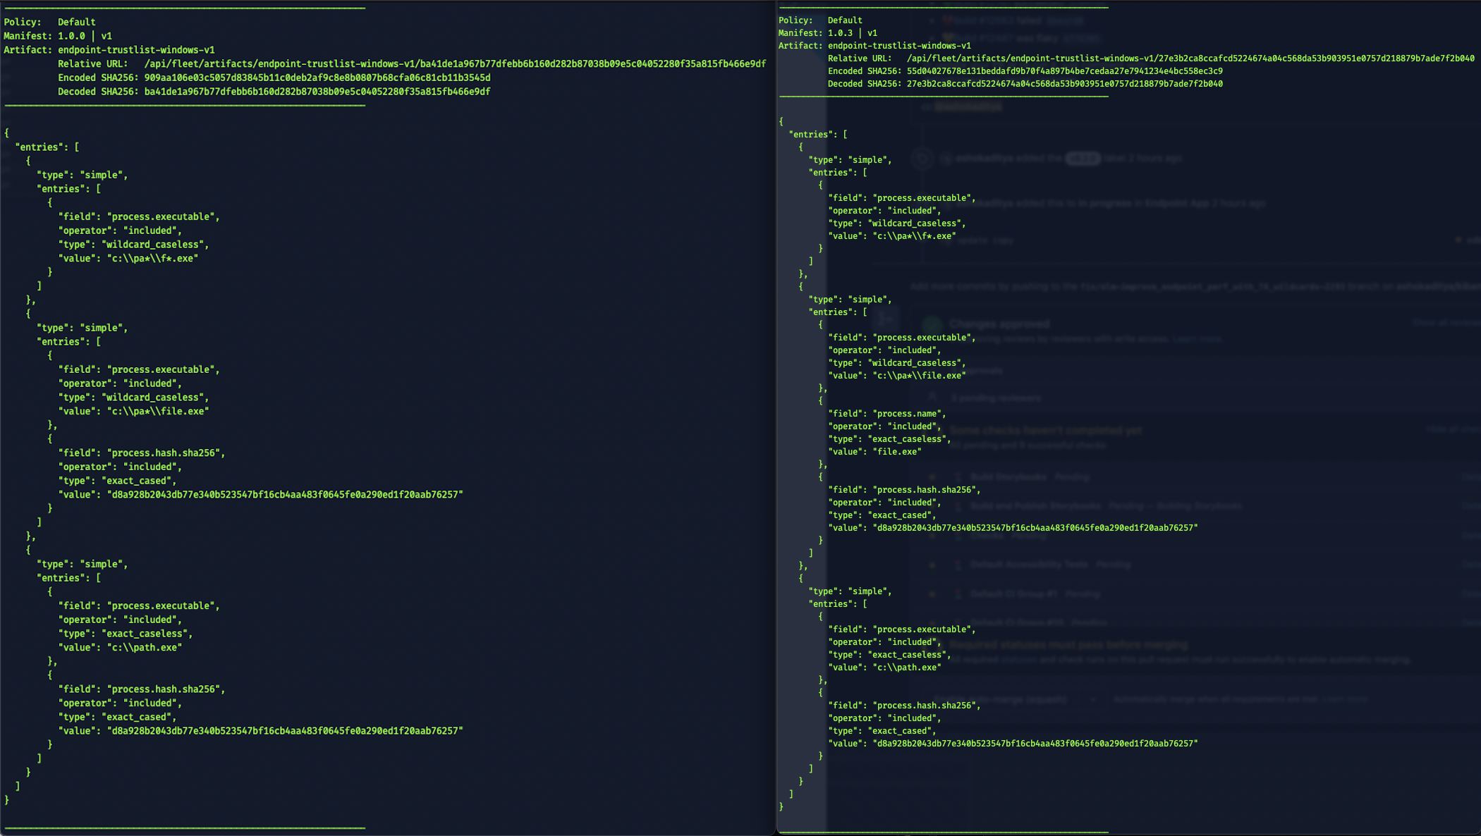This screenshot has width=1481, height=836.
Task: Click top-level "entries" key in left pane
Action: [39, 147]
